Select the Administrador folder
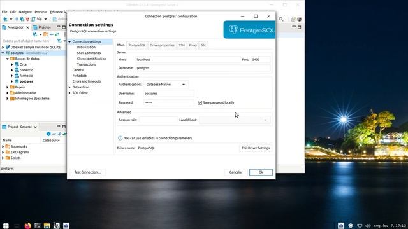The image size is (408, 229). 25,93
